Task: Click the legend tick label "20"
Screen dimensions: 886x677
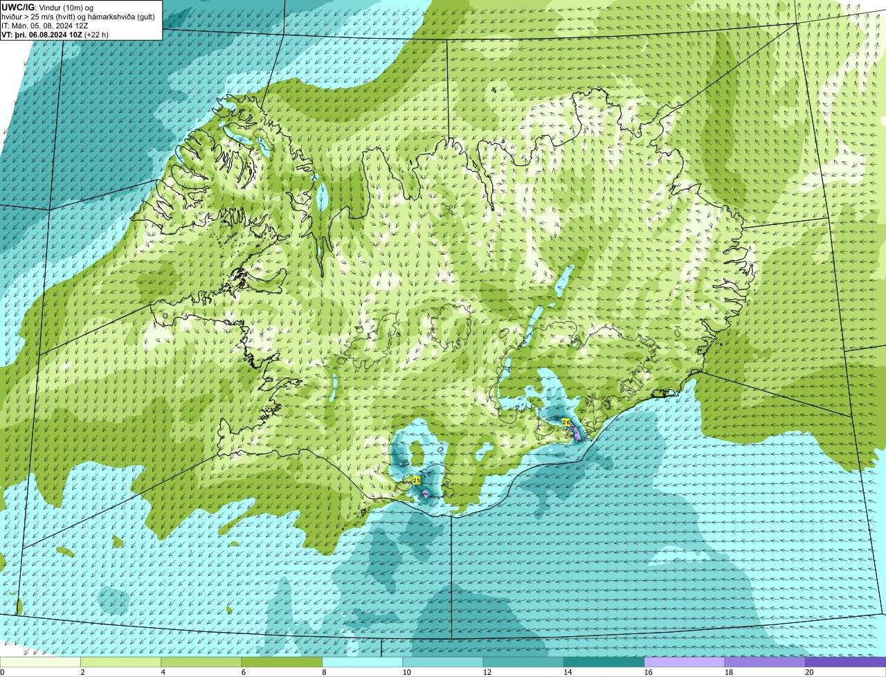Action: point(808,671)
